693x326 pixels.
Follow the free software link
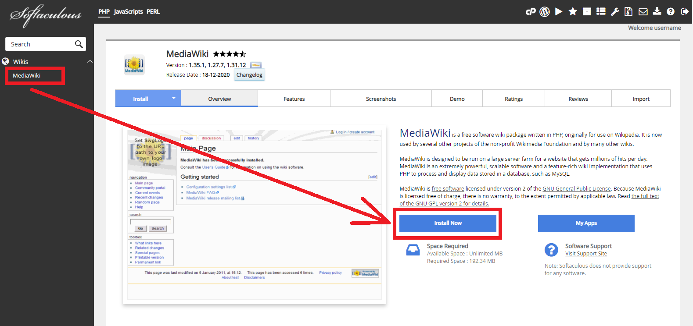(448, 189)
